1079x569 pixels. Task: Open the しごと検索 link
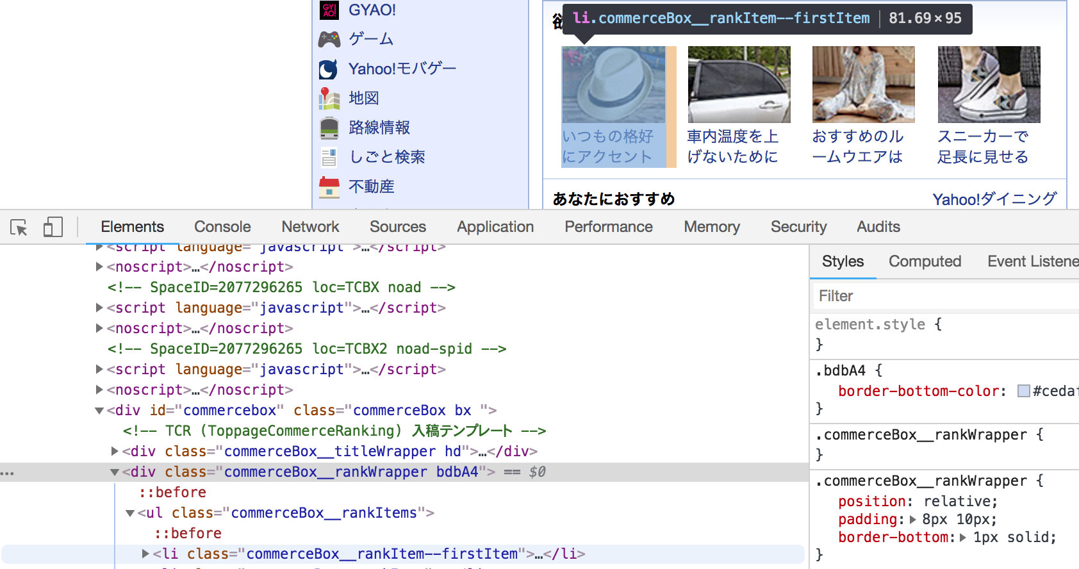point(387,157)
